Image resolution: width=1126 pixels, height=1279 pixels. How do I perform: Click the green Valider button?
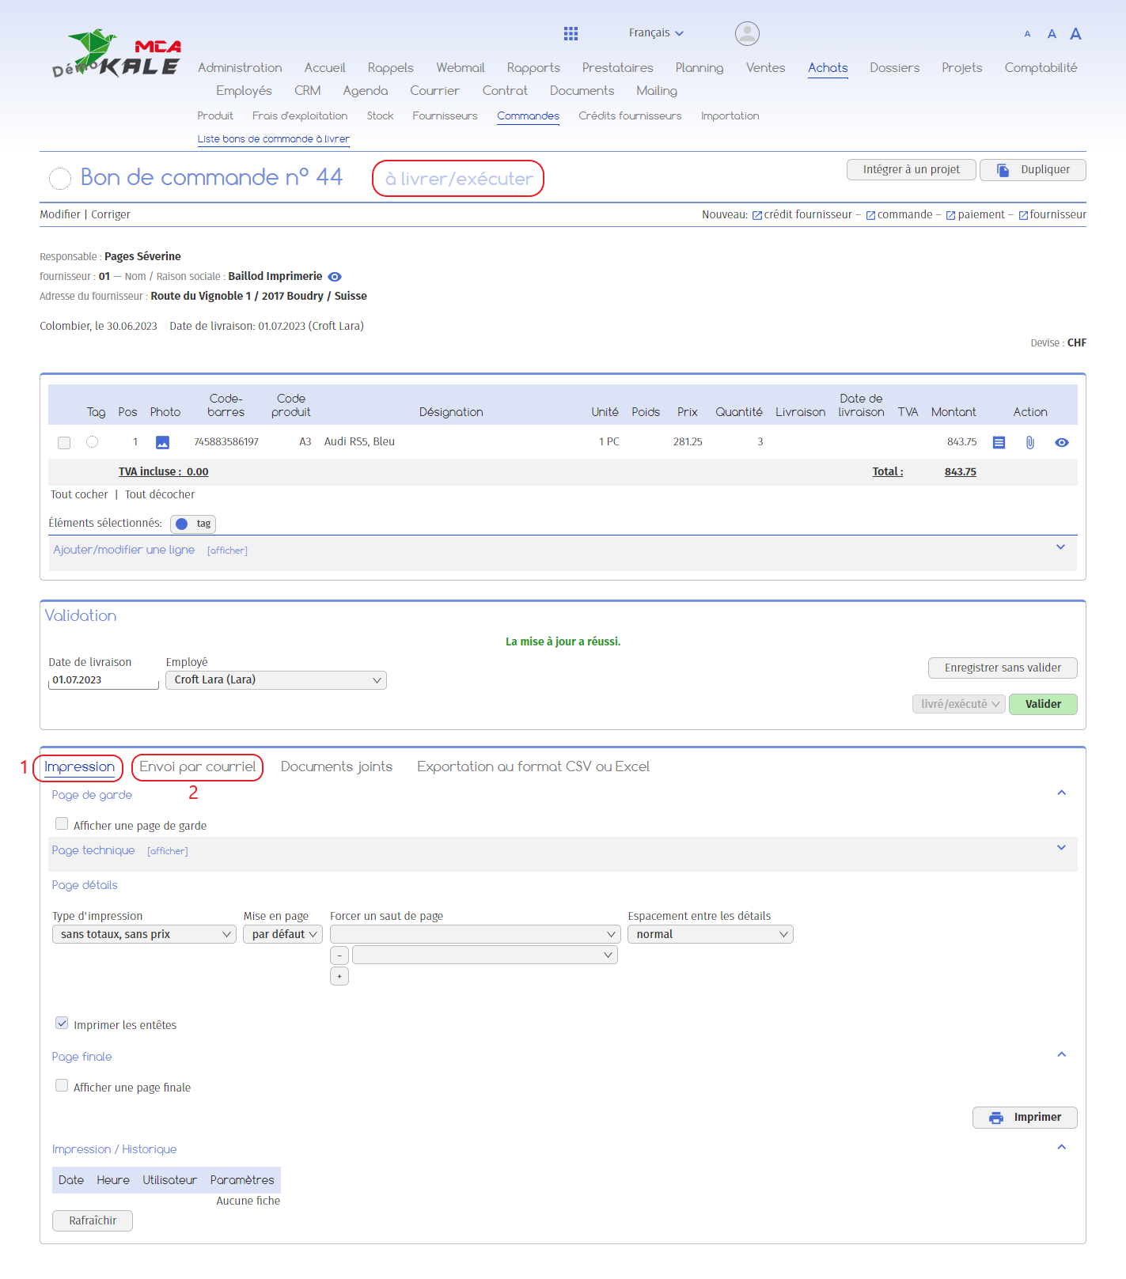[1043, 704]
